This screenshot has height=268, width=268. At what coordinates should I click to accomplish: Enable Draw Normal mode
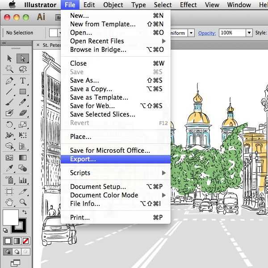(x=8, y=251)
